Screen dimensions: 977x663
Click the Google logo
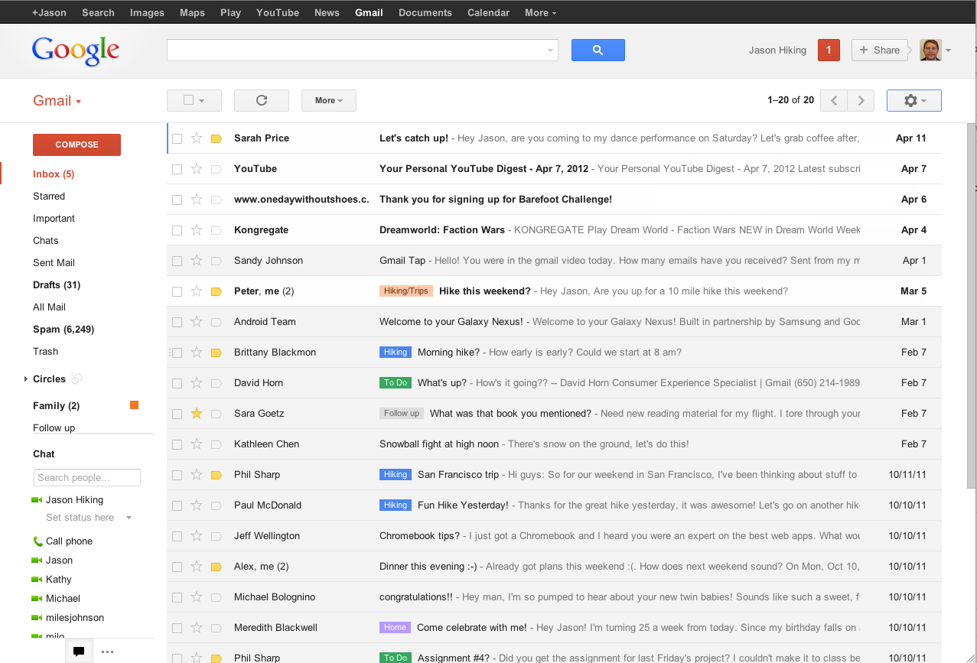coord(76,51)
